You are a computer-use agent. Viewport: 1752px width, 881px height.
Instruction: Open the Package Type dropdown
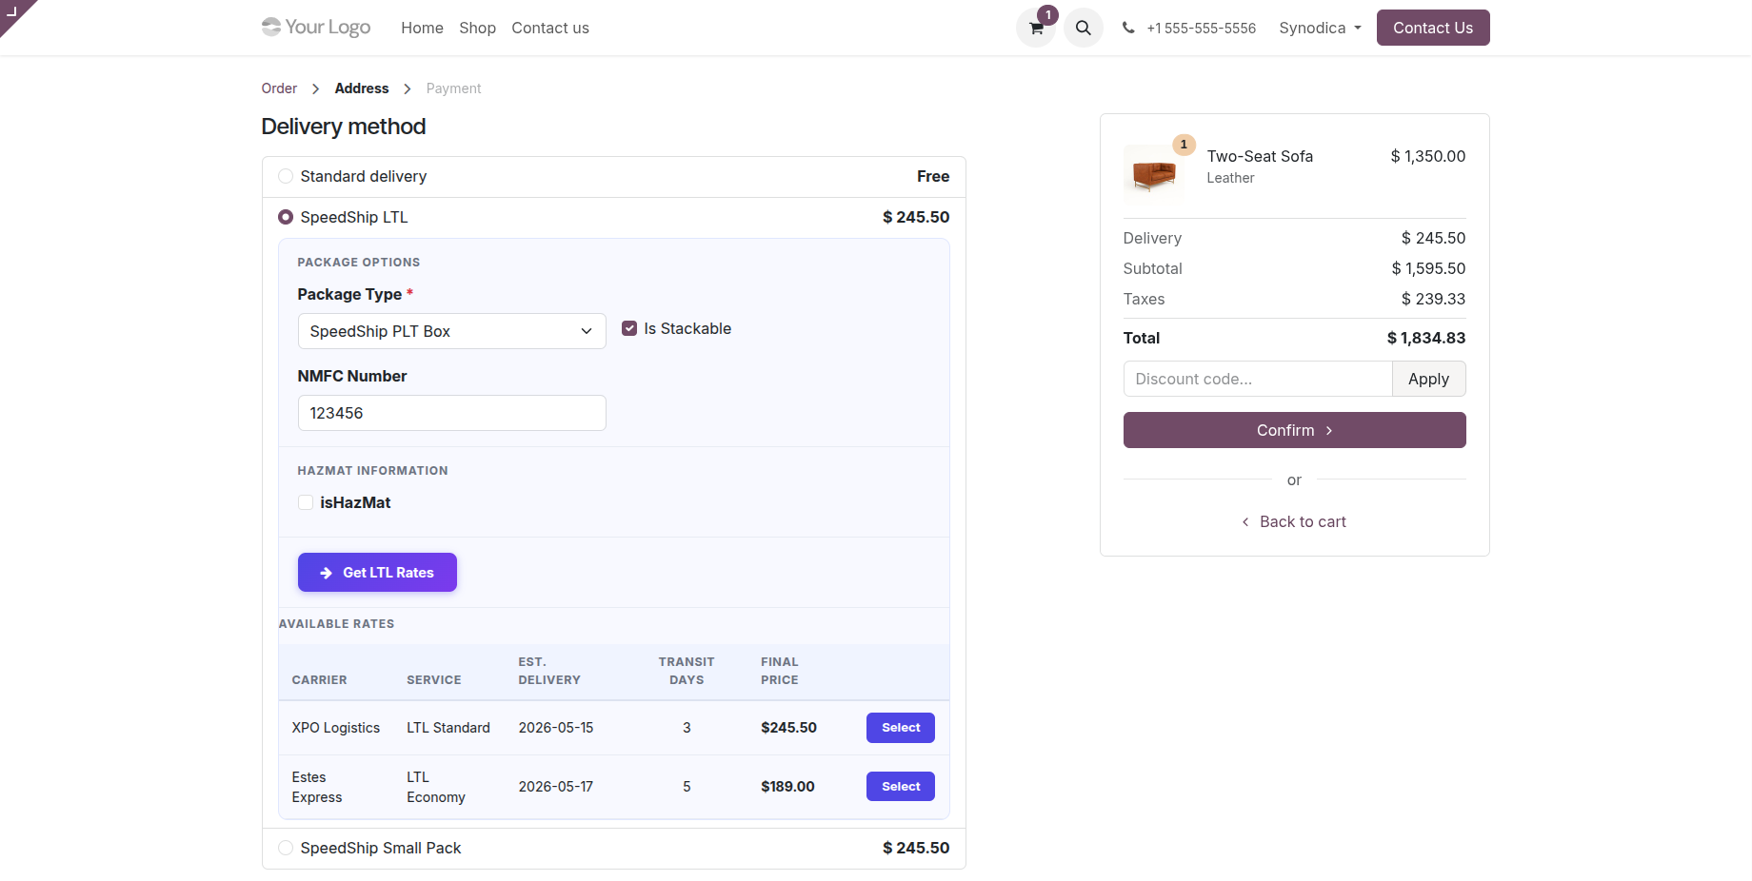(x=452, y=332)
